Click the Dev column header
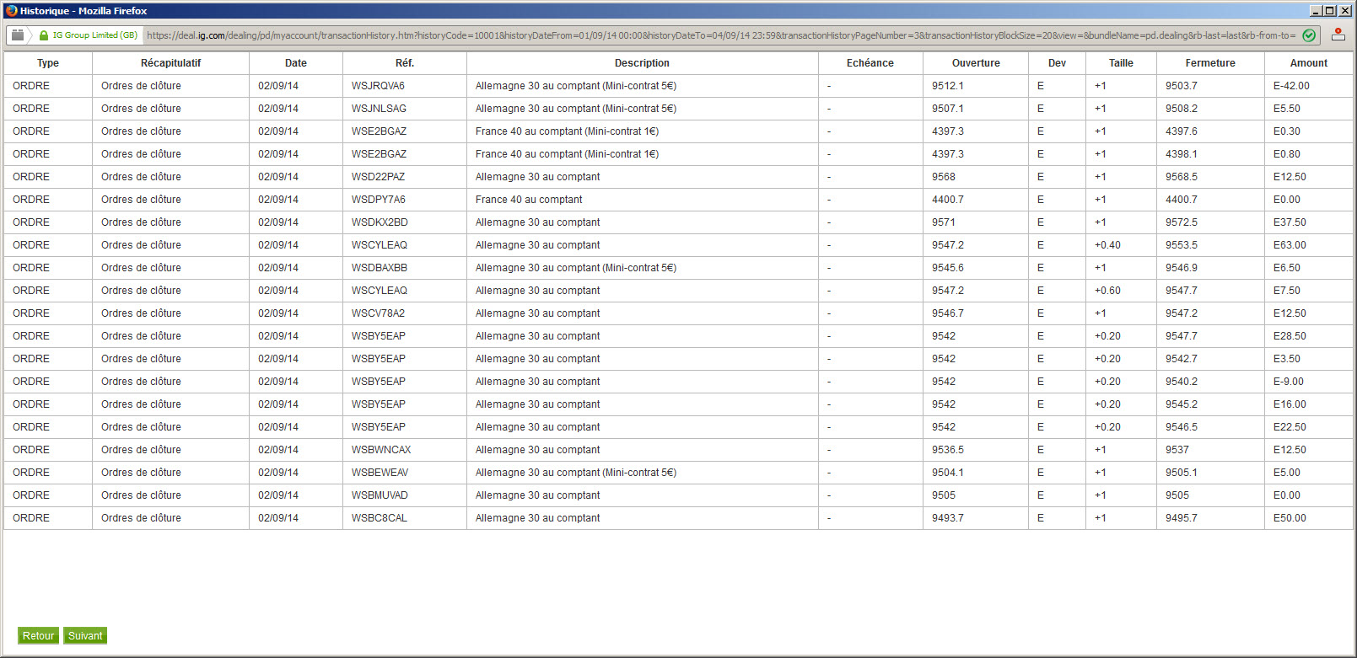Viewport: 1357px width, 658px height. click(x=1057, y=63)
